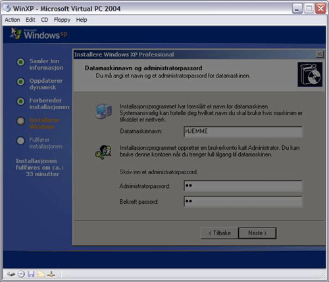Select the Oppdaterer dynamisk step indicator

click(x=21, y=82)
